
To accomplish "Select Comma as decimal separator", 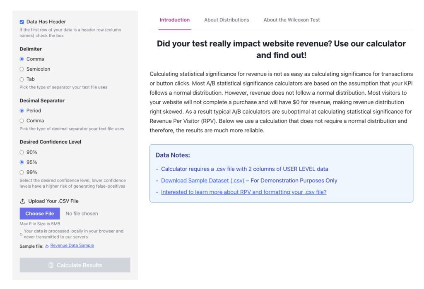I will 22,121.
